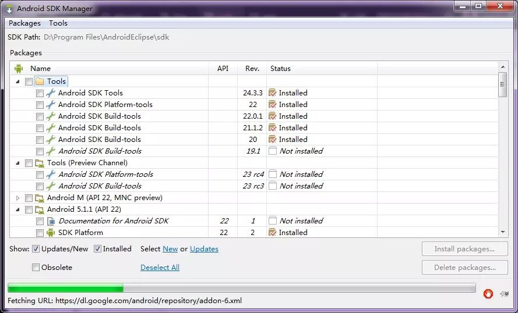Click the not-installed status icon for Documentation for Android SDK
518x313 pixels.
(273, 220)
